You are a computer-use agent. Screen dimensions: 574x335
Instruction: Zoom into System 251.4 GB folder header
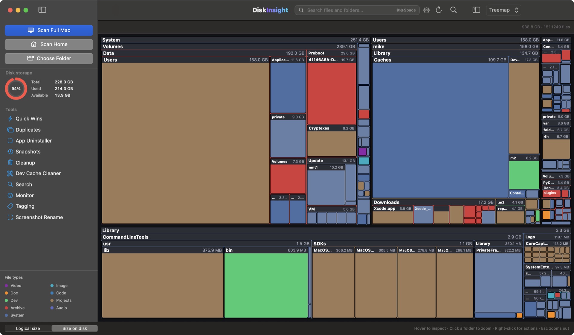tap(236, 40)
